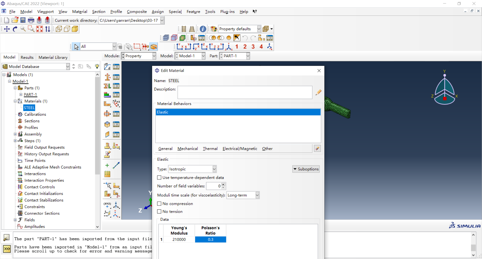Open the Material menu

tap(80, 12)
